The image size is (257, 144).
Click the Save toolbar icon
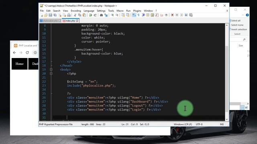tap(50, 15)
